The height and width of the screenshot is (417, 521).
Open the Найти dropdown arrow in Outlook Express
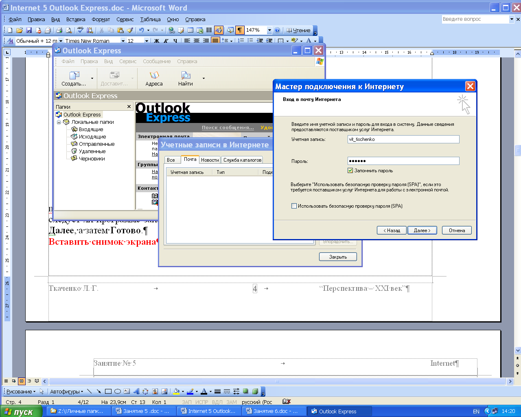pyautogui.click(x=204, y=78)
